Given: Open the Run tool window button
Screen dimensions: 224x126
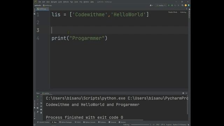Looking at the screenshot, I should tap(54, 122).
